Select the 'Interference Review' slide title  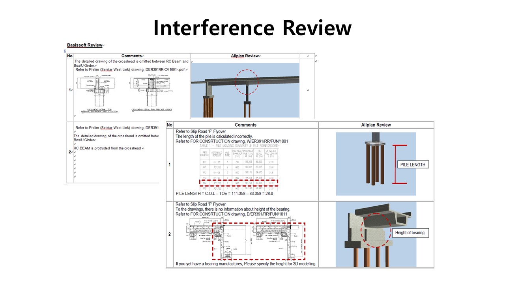(x=252, y=28)
